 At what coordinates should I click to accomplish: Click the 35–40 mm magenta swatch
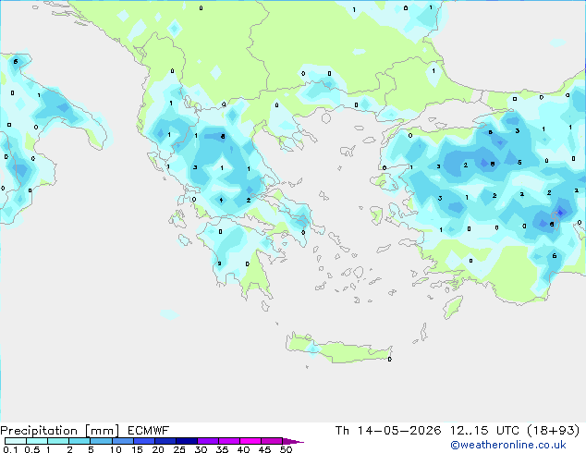pyautogui.click(x=228, y=441)
